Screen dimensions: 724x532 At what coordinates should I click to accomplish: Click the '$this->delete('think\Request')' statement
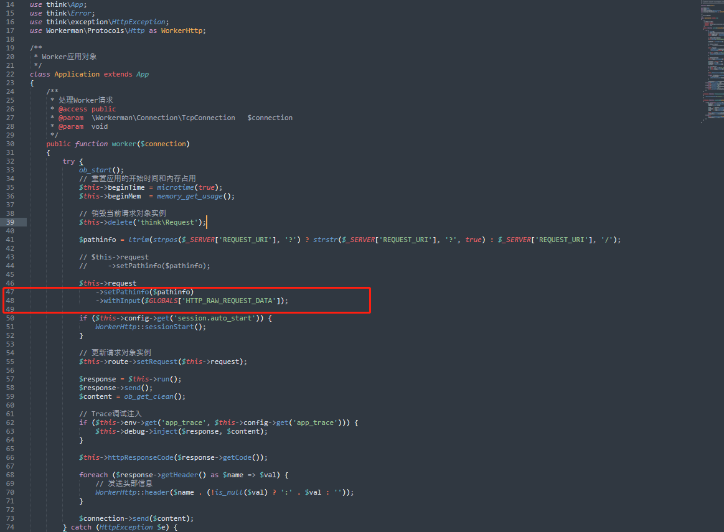[x=142, y=222]
